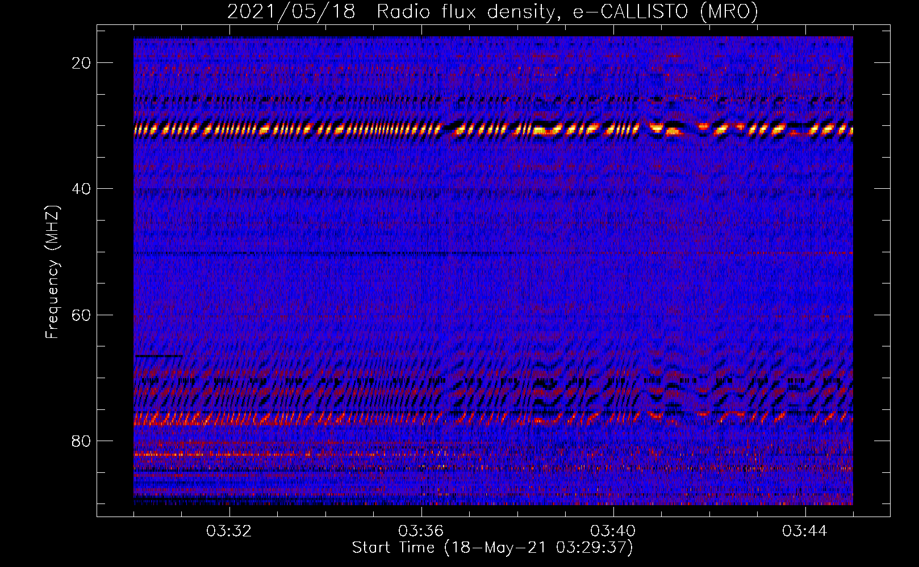Click the frequency tick label '40'
The image size is (919, 567).
[81, 189]
